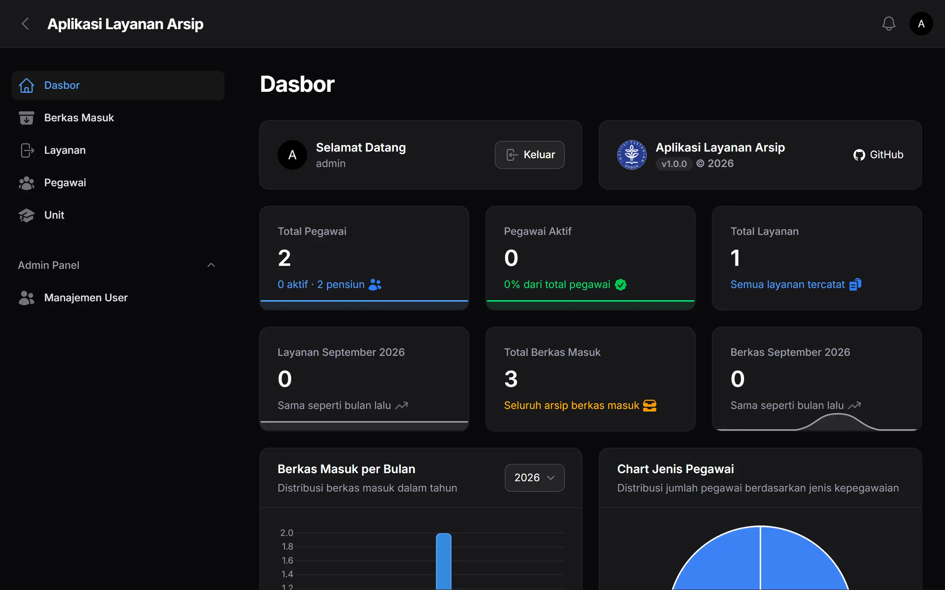
Task: Click the blue bar in the Berkas Masuk chart
Action: coord(444,562)
